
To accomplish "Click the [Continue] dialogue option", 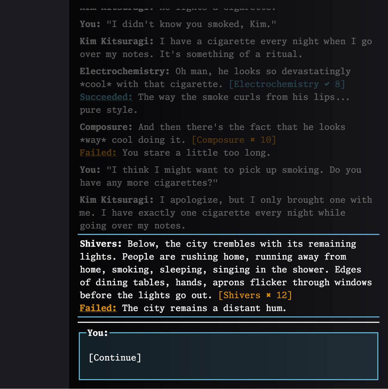I will click(x=115, y=358).
